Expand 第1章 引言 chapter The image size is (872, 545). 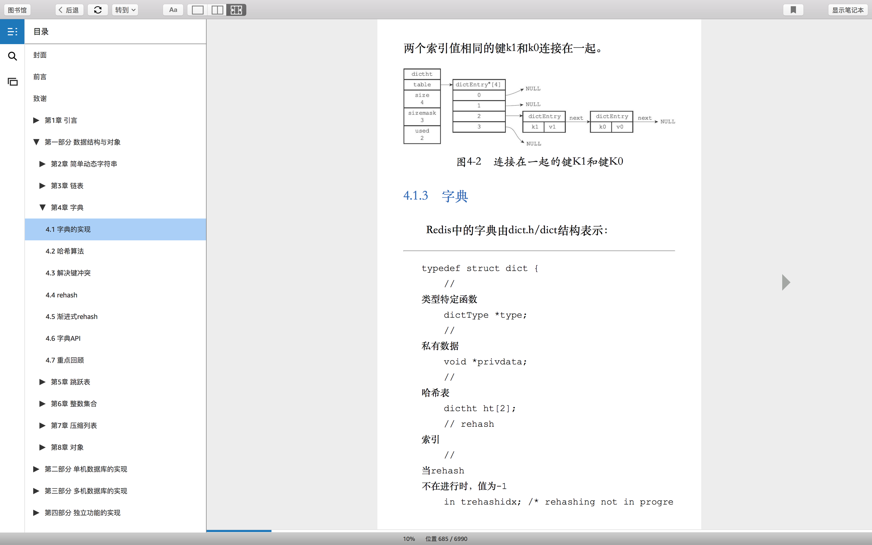(x=36, y=121)
